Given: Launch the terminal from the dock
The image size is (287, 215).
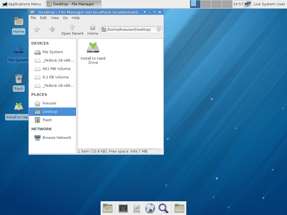Looking at the screenshot, I should [x=123, y=208].
